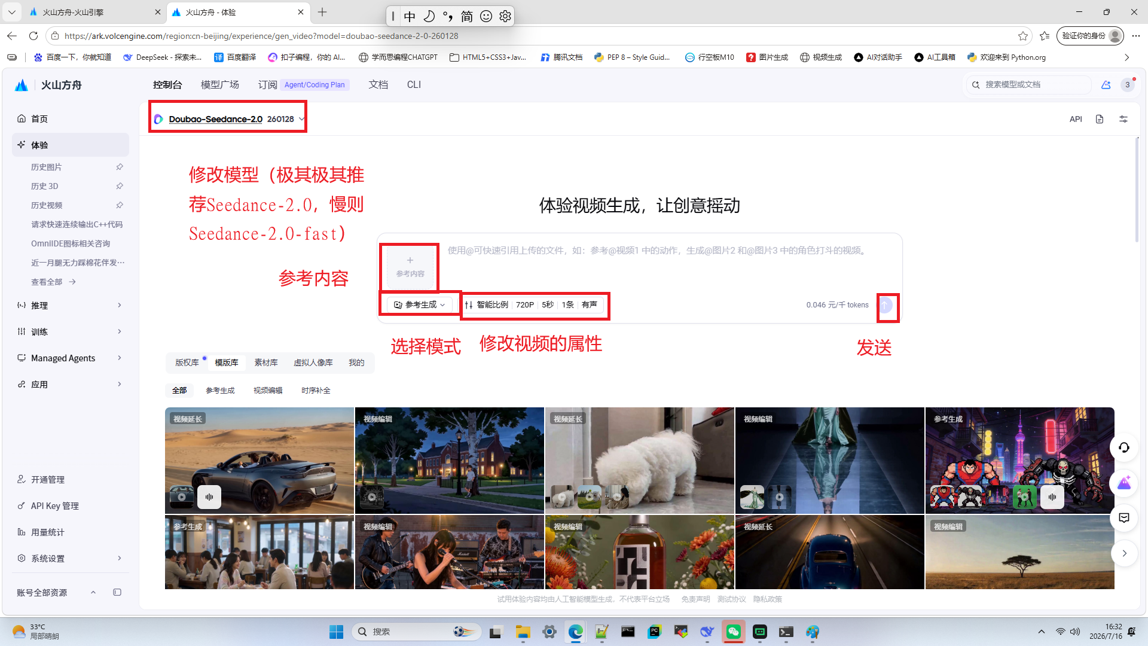Open the document icon next to API
The image size is (1148, 646).
(x=1100, y=119)
